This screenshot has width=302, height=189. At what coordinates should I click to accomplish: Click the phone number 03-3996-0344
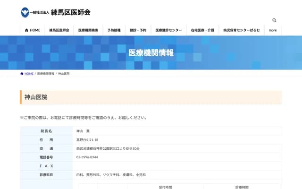[87, 157]
